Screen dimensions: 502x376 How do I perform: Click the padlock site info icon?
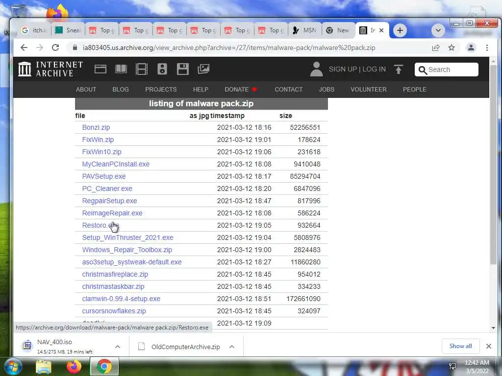pyautogui.click(x=75, y=47)
